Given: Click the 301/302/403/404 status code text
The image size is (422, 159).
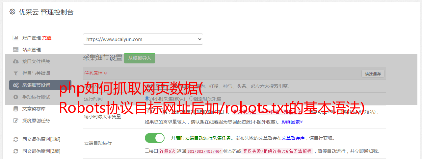Looking at the screenshot, I should click(204, 151).
